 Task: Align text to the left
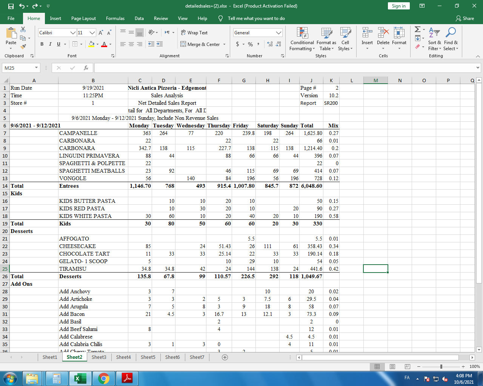point(123,44)
